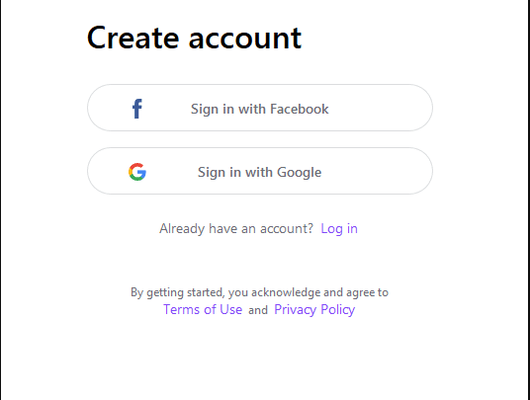Click the word 'Create' in the heading

coord(132,38)
